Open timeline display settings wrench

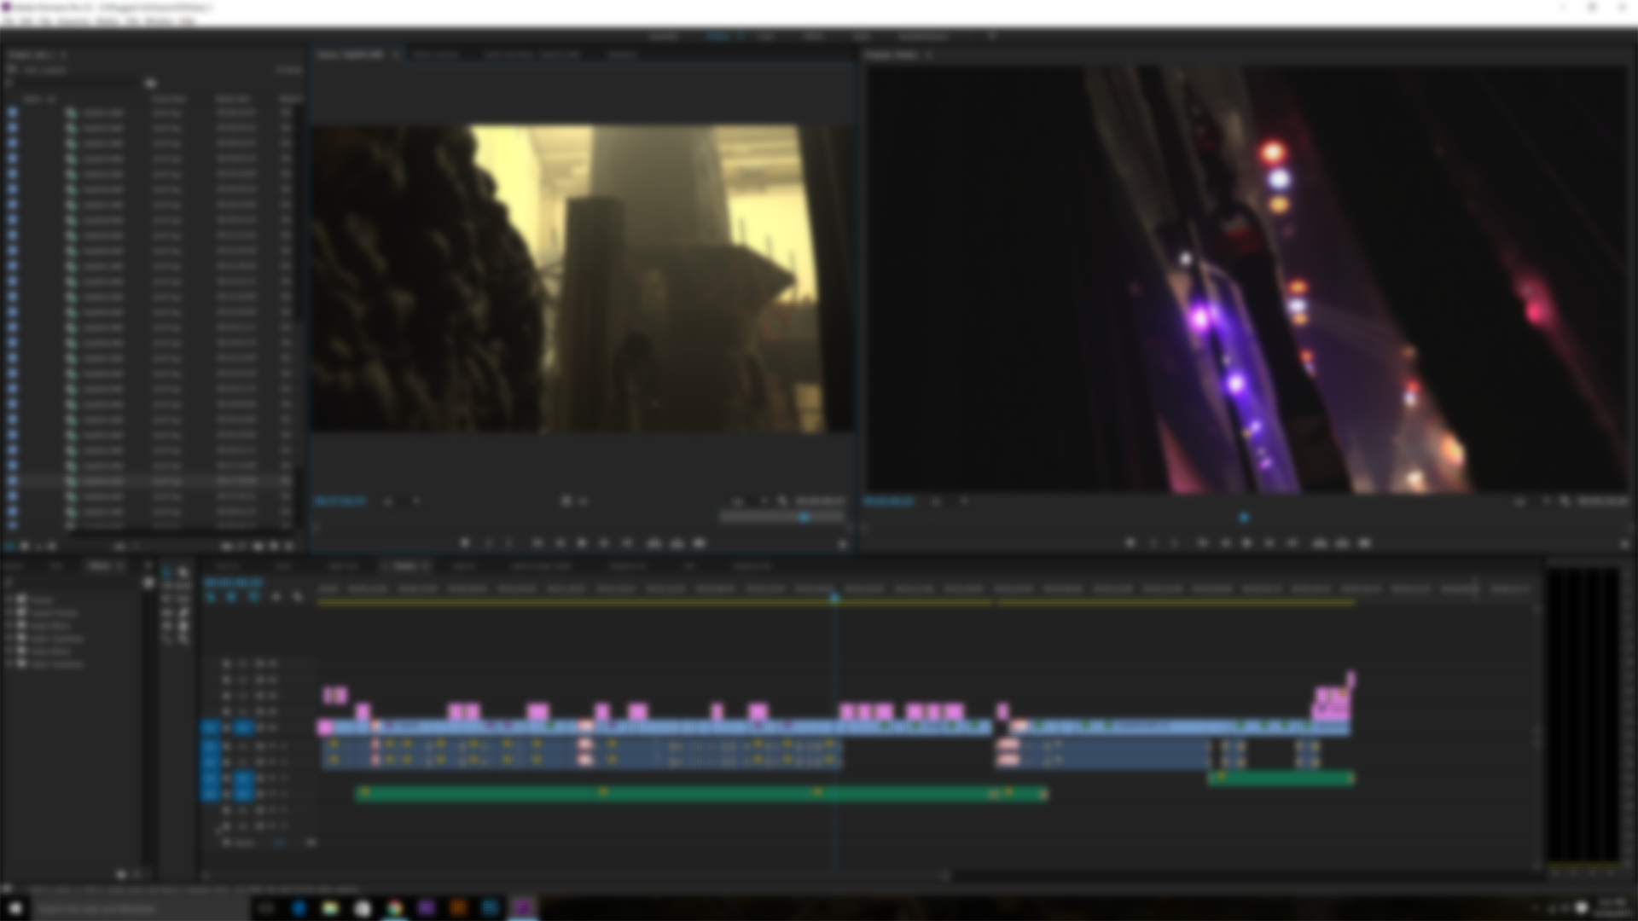point(297,597)
